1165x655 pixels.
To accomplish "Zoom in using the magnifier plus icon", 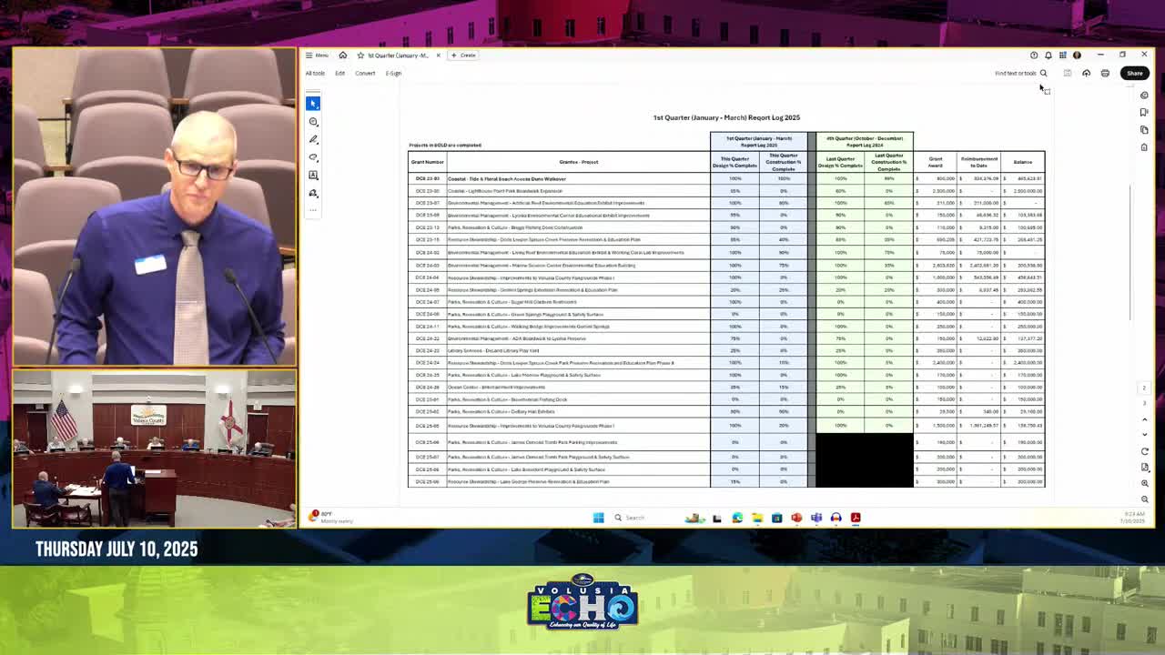I will [x=1145, y=483].
